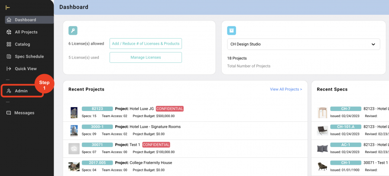Go to the Catalog menu item
The image size is (389, 176).
point(23,44)
